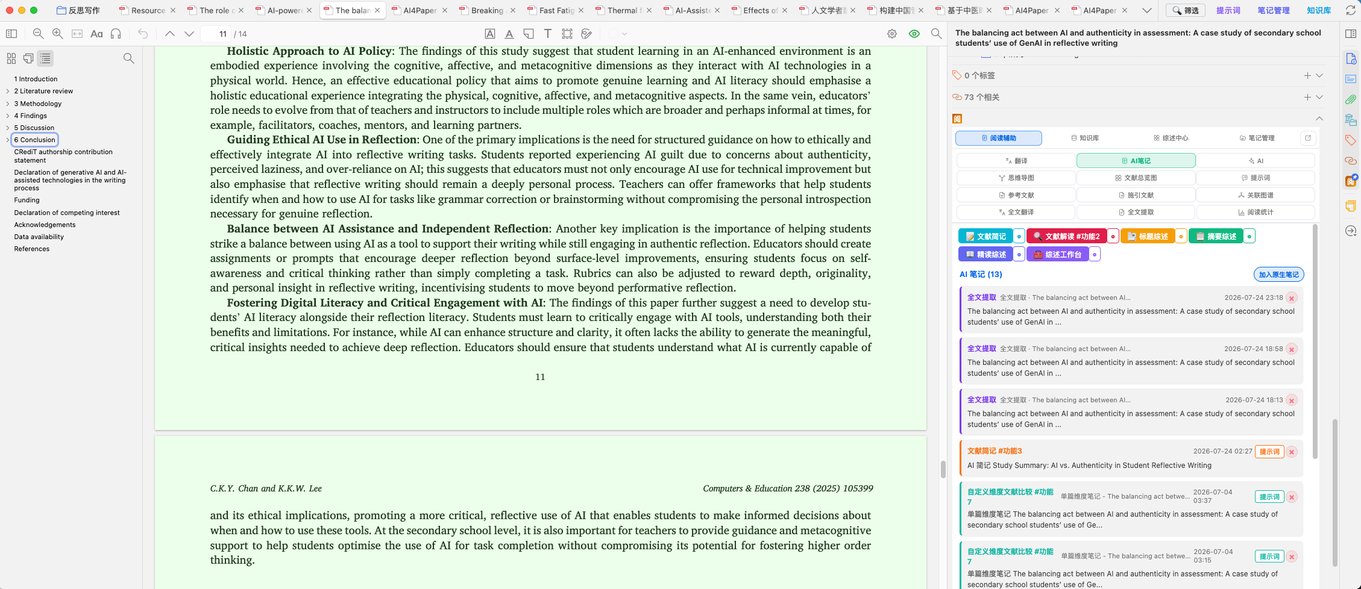Select the area selection annotation tool
1361x589 pixels.
(x=567, y=34)
